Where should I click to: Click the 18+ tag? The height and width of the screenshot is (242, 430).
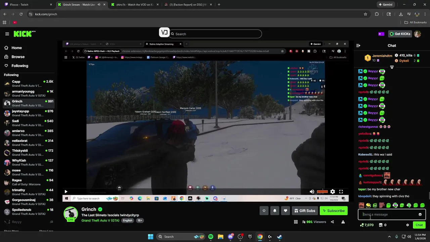coord(140,220)
